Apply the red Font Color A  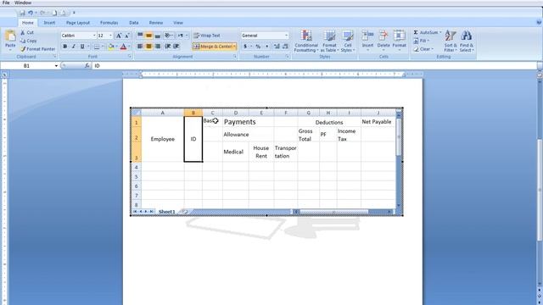coord(123,47)
